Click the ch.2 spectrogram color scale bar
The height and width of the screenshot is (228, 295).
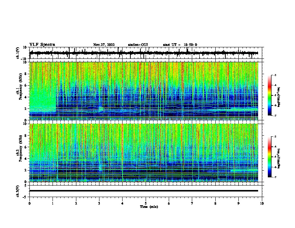tap(269, 157)
